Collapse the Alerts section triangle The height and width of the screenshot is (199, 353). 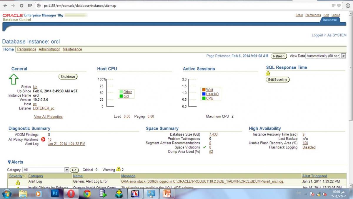click(x=9, y=162)
